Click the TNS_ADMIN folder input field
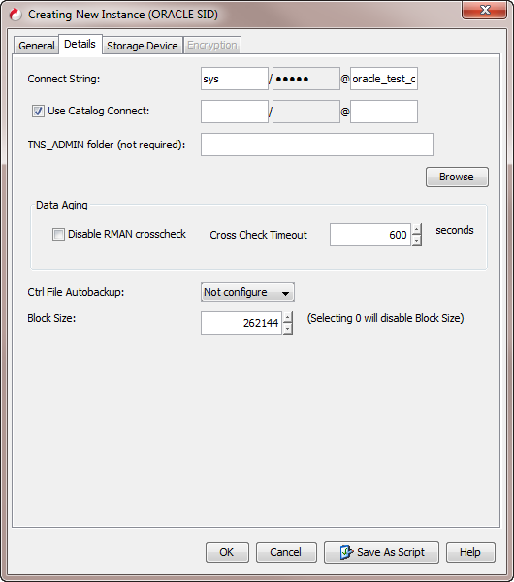Screen dimensions: 514x582 coord(317,145)
